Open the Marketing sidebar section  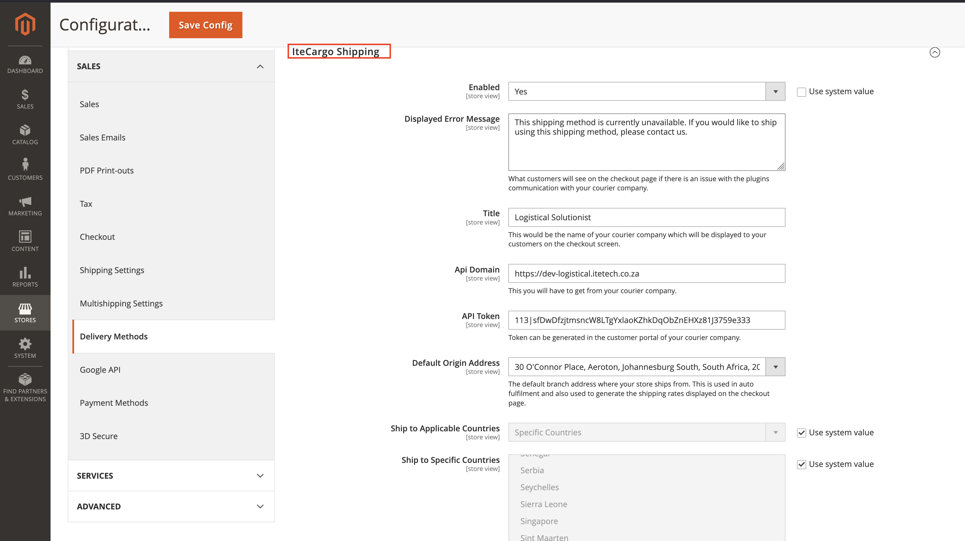[x=25, y=205]
